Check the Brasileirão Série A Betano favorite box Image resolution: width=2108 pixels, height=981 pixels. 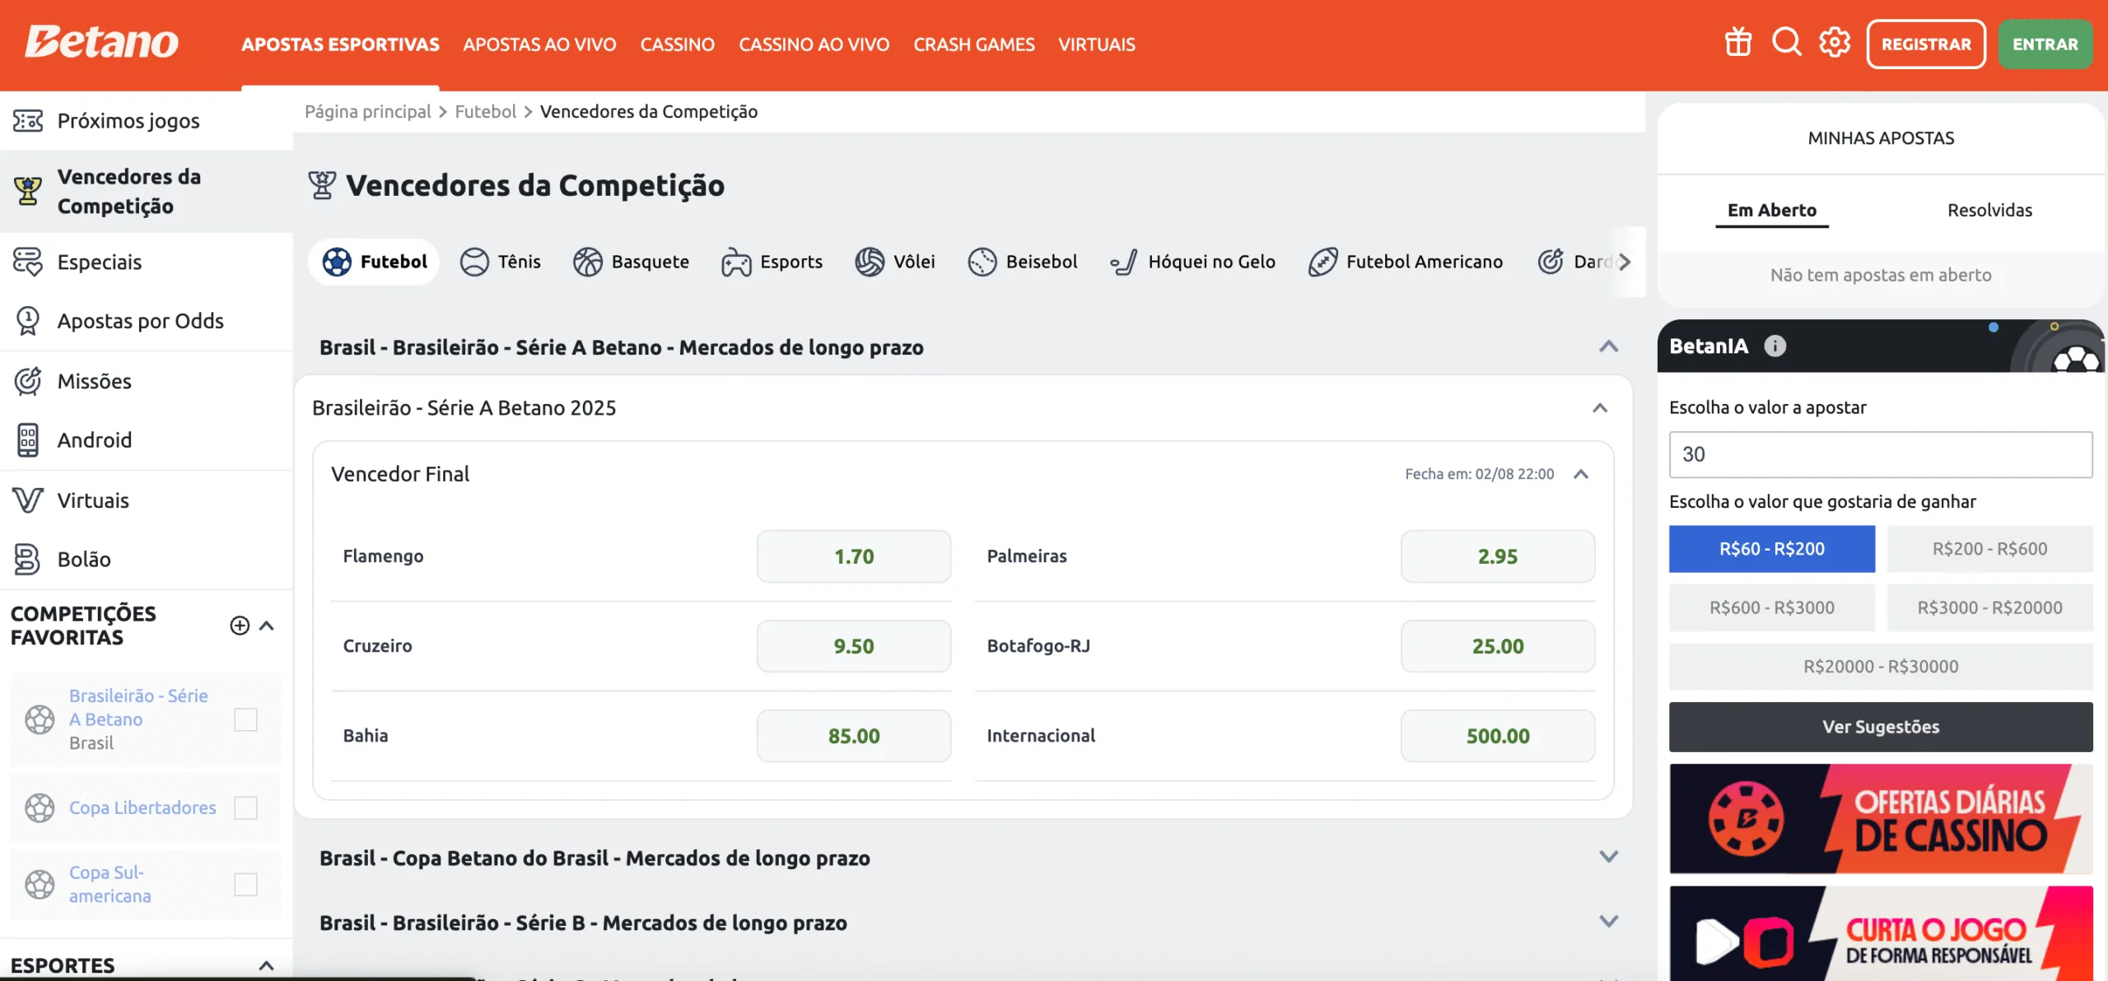coord(245,719)
